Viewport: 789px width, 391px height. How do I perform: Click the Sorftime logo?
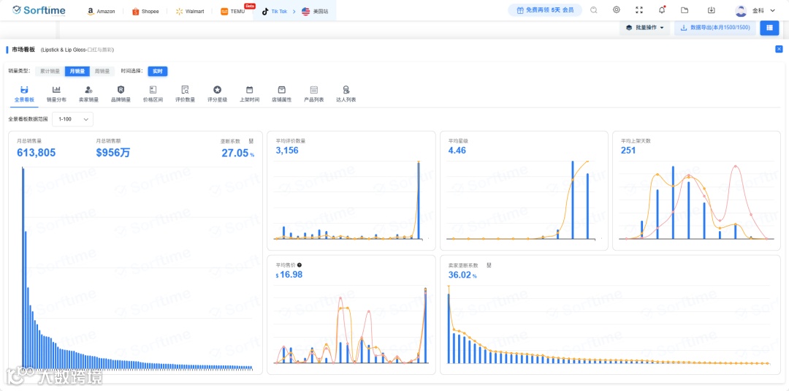39,10
